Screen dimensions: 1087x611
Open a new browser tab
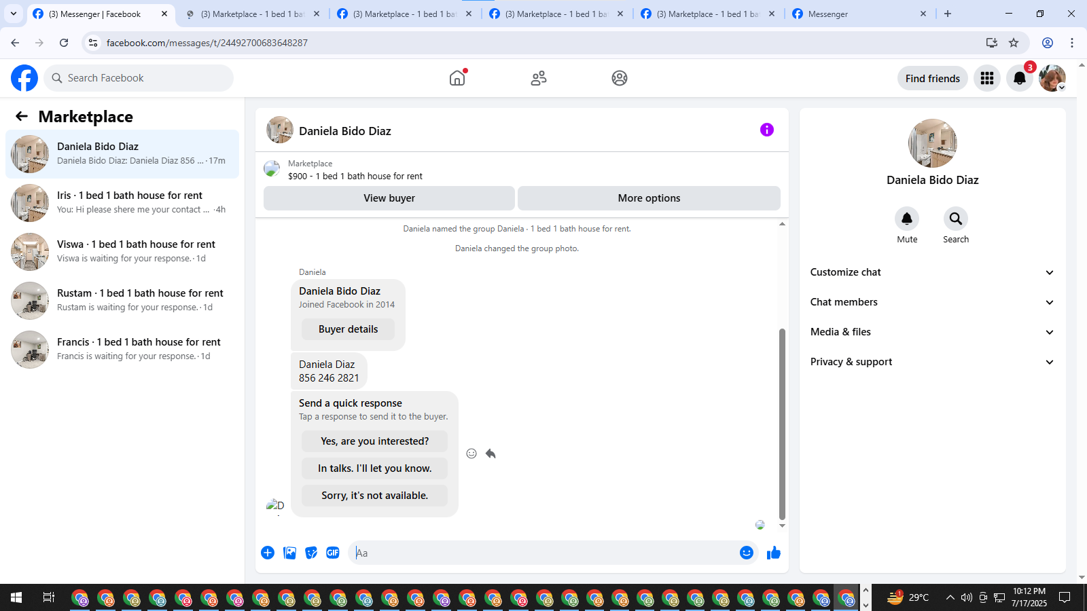948,14
